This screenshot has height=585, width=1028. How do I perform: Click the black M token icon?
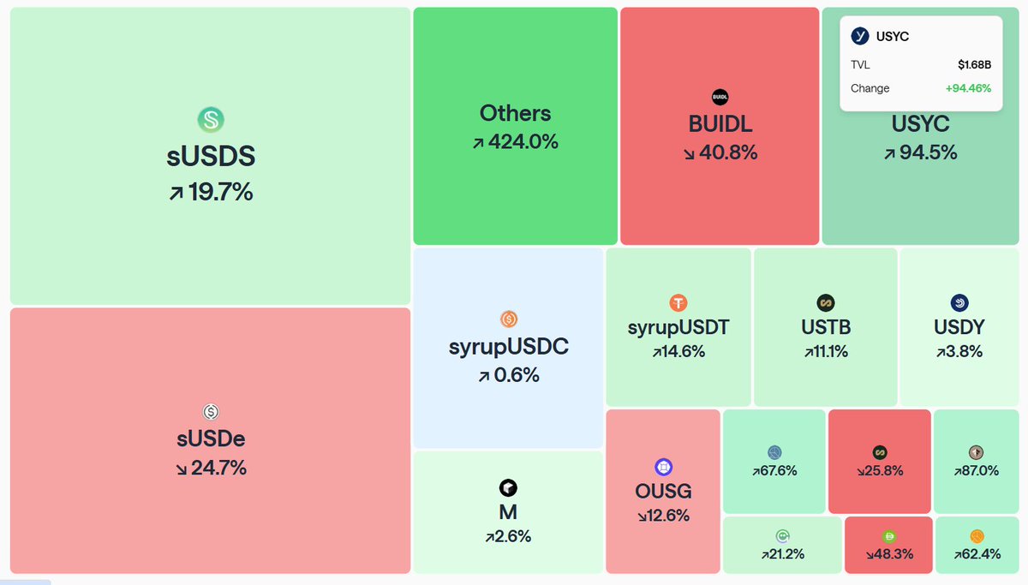pyautogui.click(x=508, y=488)
